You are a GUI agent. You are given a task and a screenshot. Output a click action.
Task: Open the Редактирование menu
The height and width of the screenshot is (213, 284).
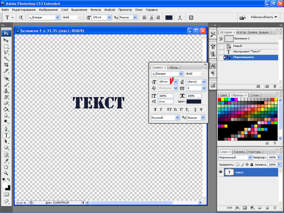pyautogui.click(x=24, y=10)
